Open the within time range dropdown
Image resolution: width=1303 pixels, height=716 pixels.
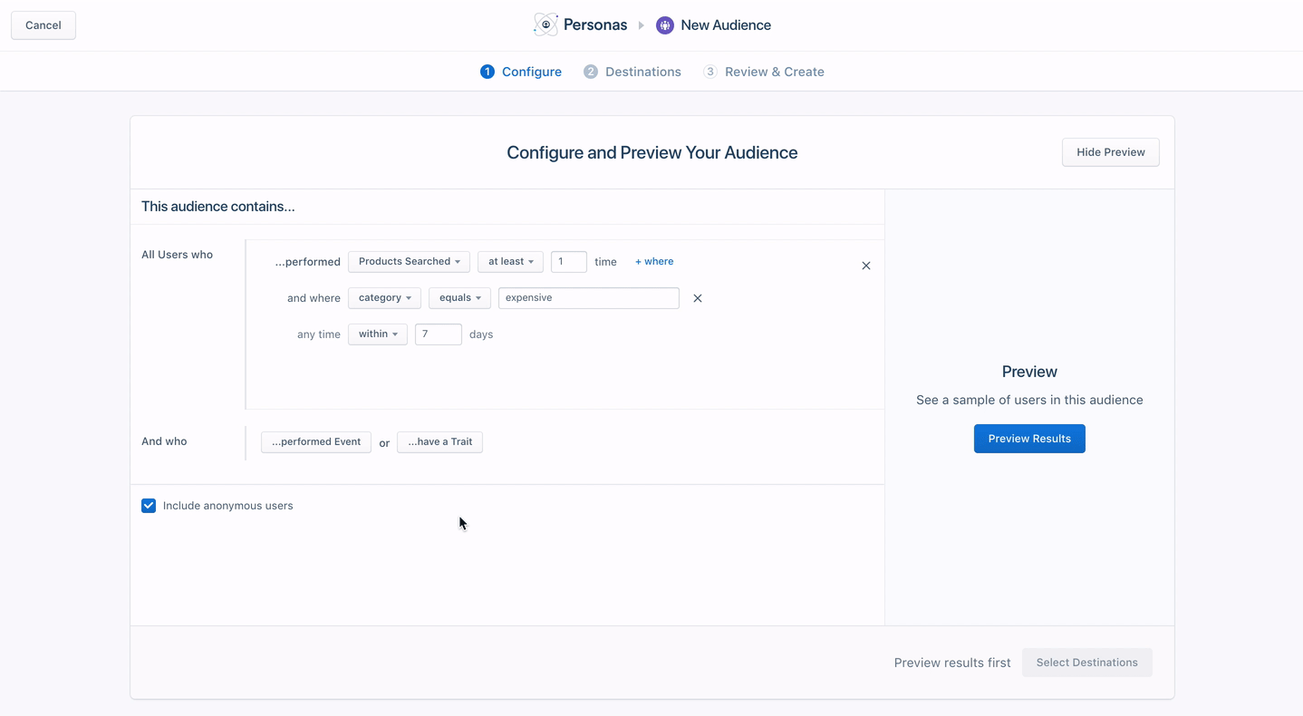coord(378,334)
